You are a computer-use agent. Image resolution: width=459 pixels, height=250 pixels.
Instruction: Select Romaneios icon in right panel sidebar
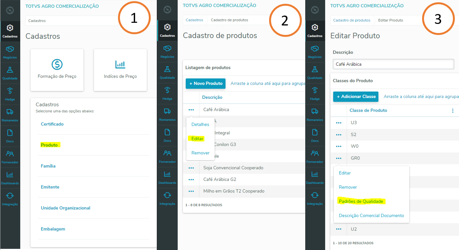click(x=315, y=111)
